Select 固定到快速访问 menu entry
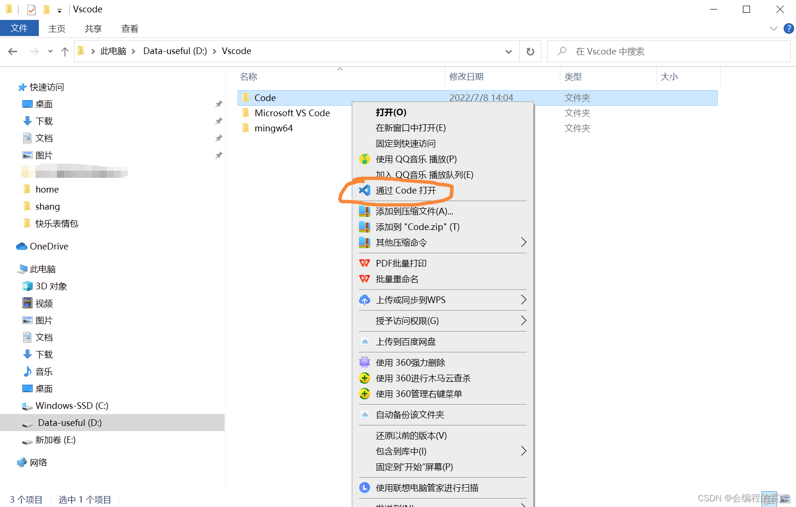796x507 pixels. pyautogui.click(x=443, y=144)
